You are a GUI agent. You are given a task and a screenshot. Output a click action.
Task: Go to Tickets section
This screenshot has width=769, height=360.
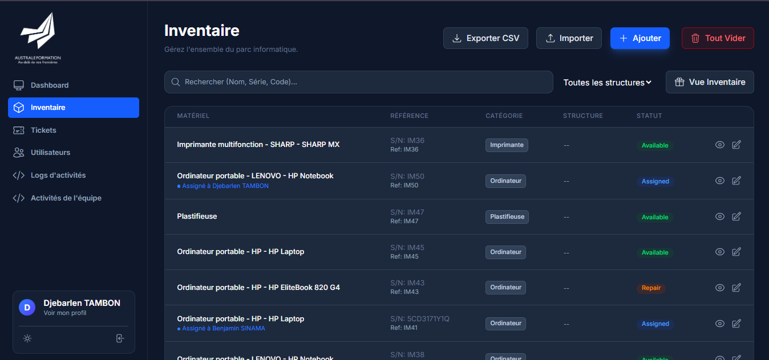coord(74,130)
